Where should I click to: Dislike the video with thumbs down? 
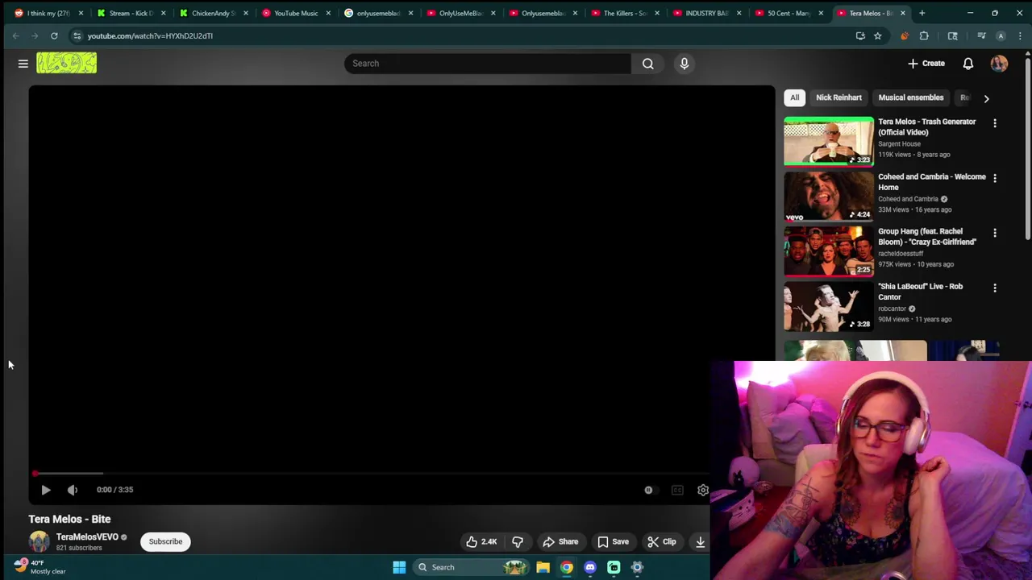(x=518, y=541)
